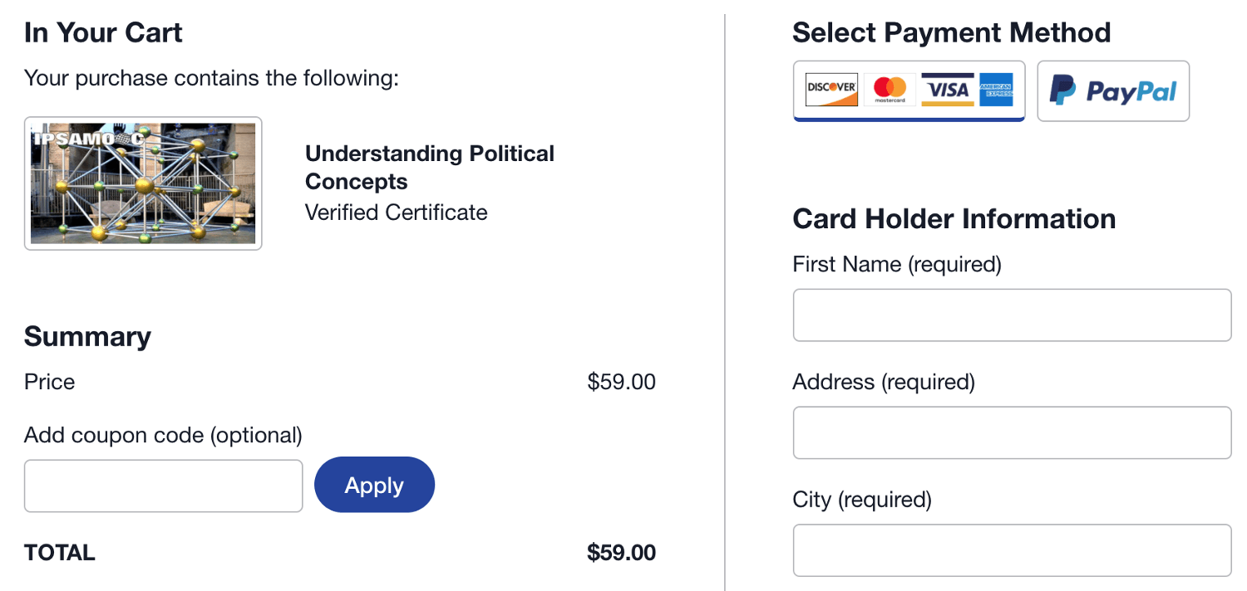This screenshot has height=591, width=1247.
Task: Click the 'Address (required)' label
Action: (884, 382)
